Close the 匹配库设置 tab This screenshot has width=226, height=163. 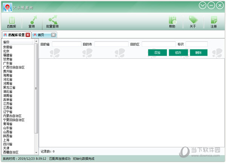pos(28,35)
